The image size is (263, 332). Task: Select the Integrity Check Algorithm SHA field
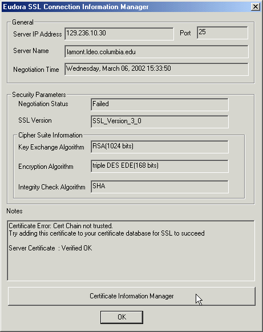coord(160,187)
